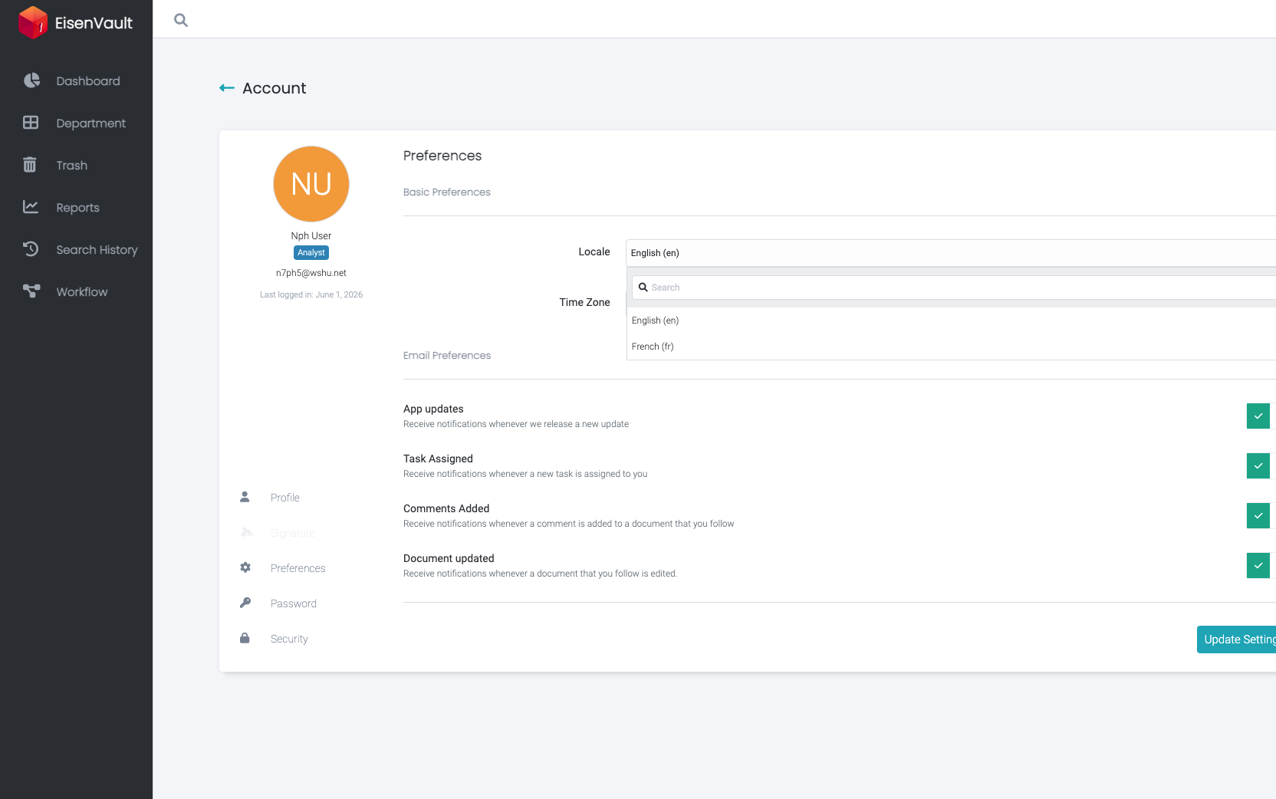Click the Reports chart icon
The width and height of the screenshot is (1276, 799).
coord(31,207)
